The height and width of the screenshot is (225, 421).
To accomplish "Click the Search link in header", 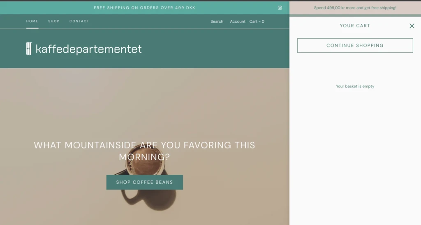I will (x=217, y=21).
